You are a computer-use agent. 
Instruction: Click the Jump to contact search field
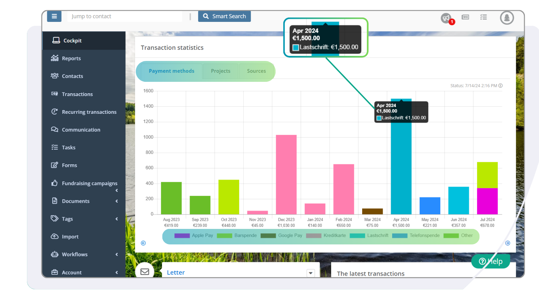coord(125,16)
